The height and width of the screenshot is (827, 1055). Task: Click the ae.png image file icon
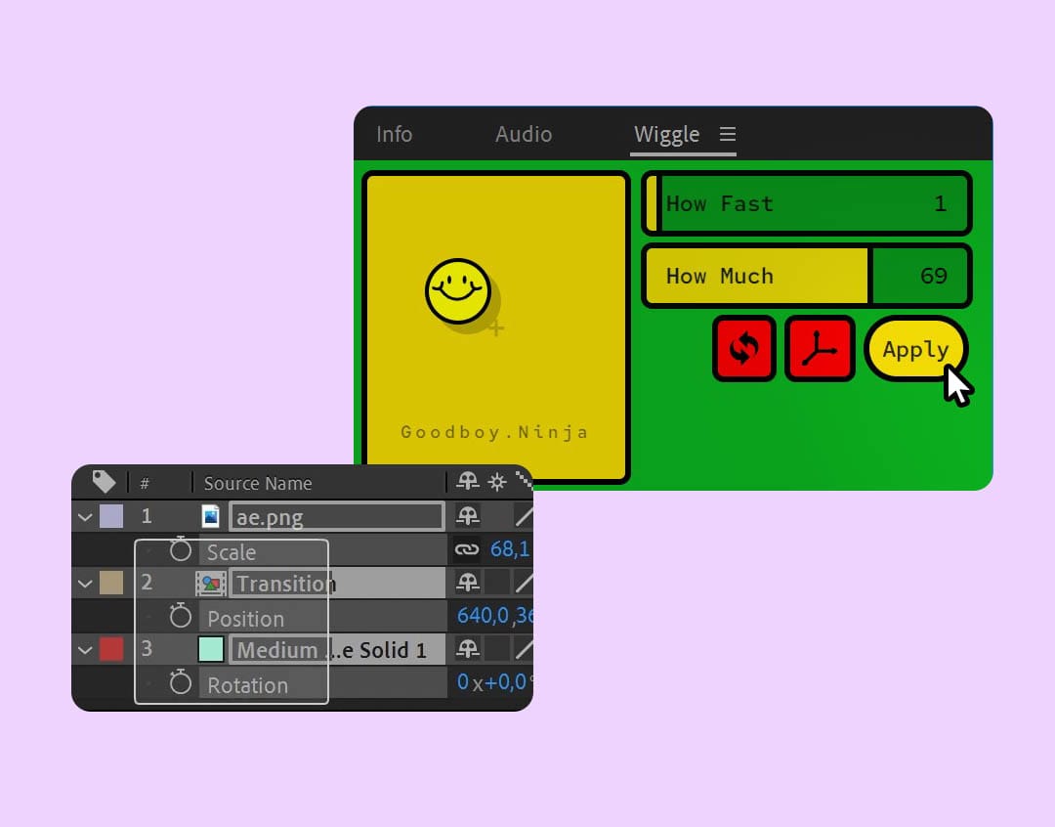pyautogui.click(x=210, y=516)
